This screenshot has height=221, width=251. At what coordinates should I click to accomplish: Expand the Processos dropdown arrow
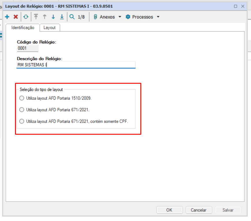click(158, 17)
